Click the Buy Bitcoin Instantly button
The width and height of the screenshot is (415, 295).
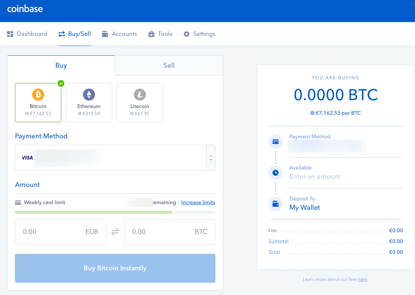[x=115, y=268]
